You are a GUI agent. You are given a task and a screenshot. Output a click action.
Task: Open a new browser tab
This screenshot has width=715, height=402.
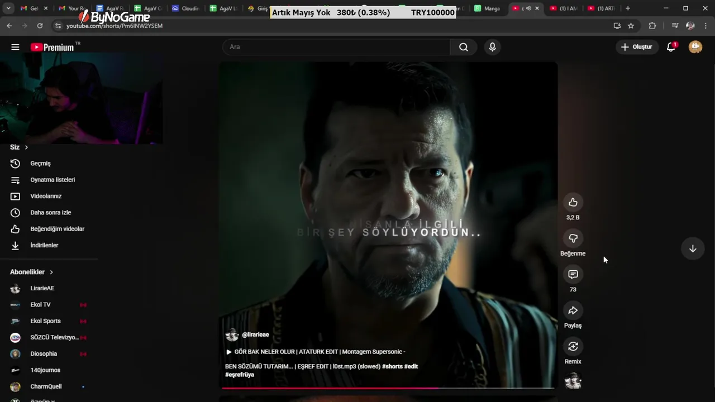(628, 8)
